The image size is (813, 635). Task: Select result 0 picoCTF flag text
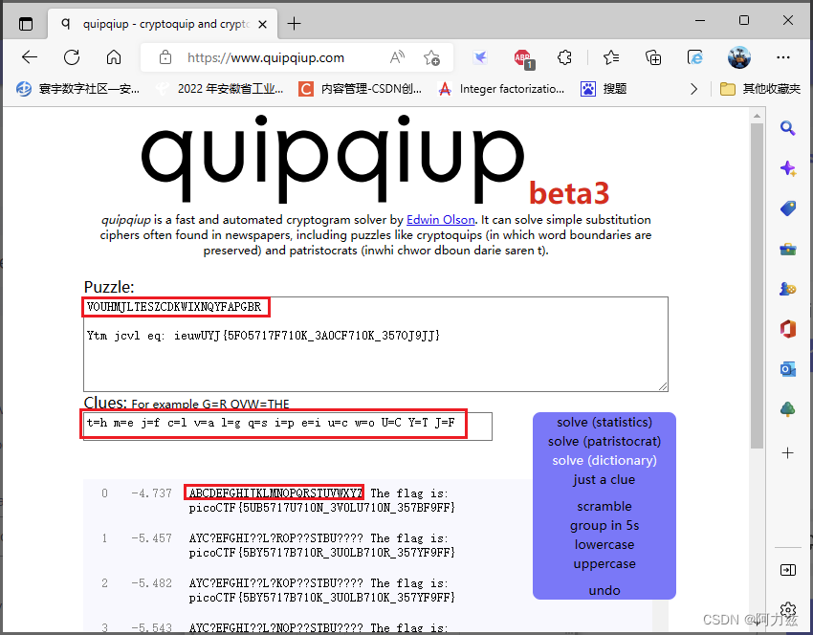tap(322, 508)
